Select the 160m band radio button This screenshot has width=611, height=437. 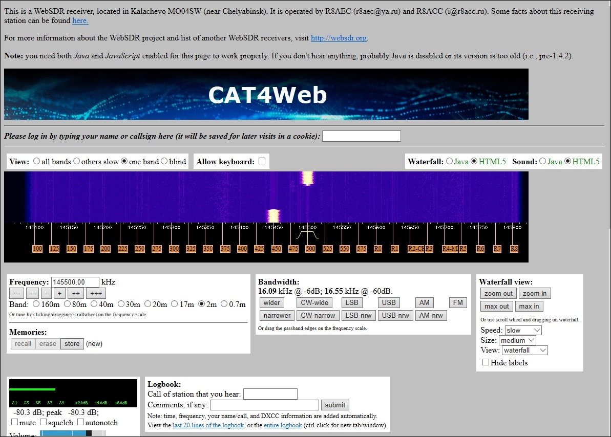[36, 304]
